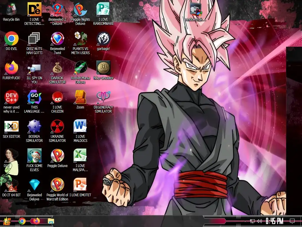Launch Bejeweled Deluxe blue diamond icon

click(x=34, y=185)
